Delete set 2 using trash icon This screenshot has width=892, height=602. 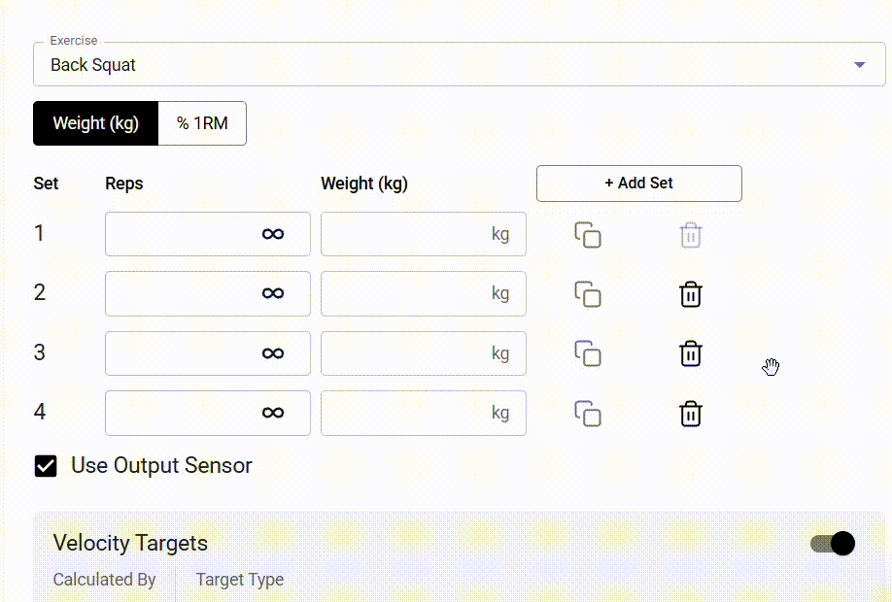tap(691, 294)
